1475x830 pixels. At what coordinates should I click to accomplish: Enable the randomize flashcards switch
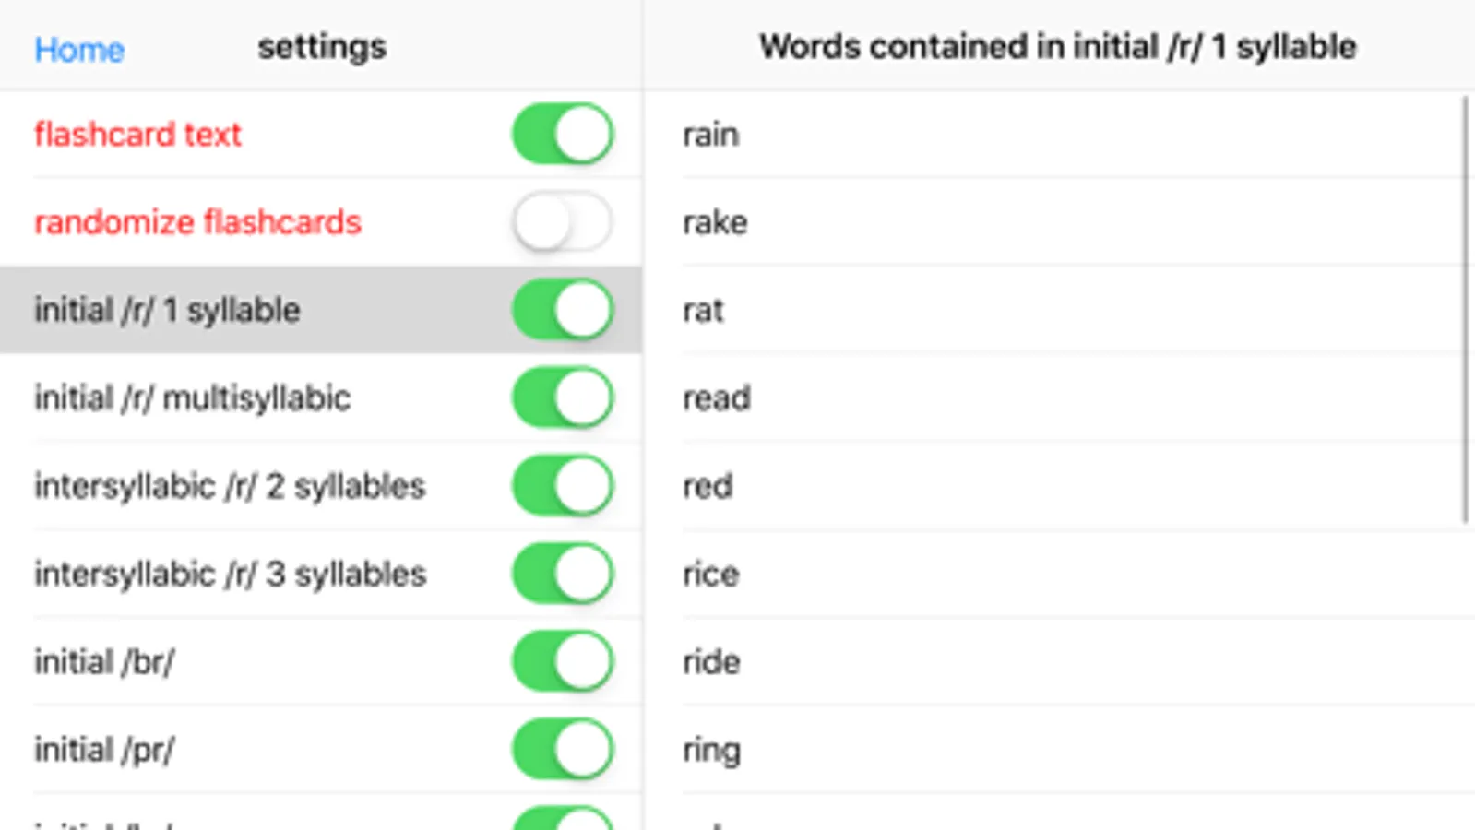click(563, 222)
